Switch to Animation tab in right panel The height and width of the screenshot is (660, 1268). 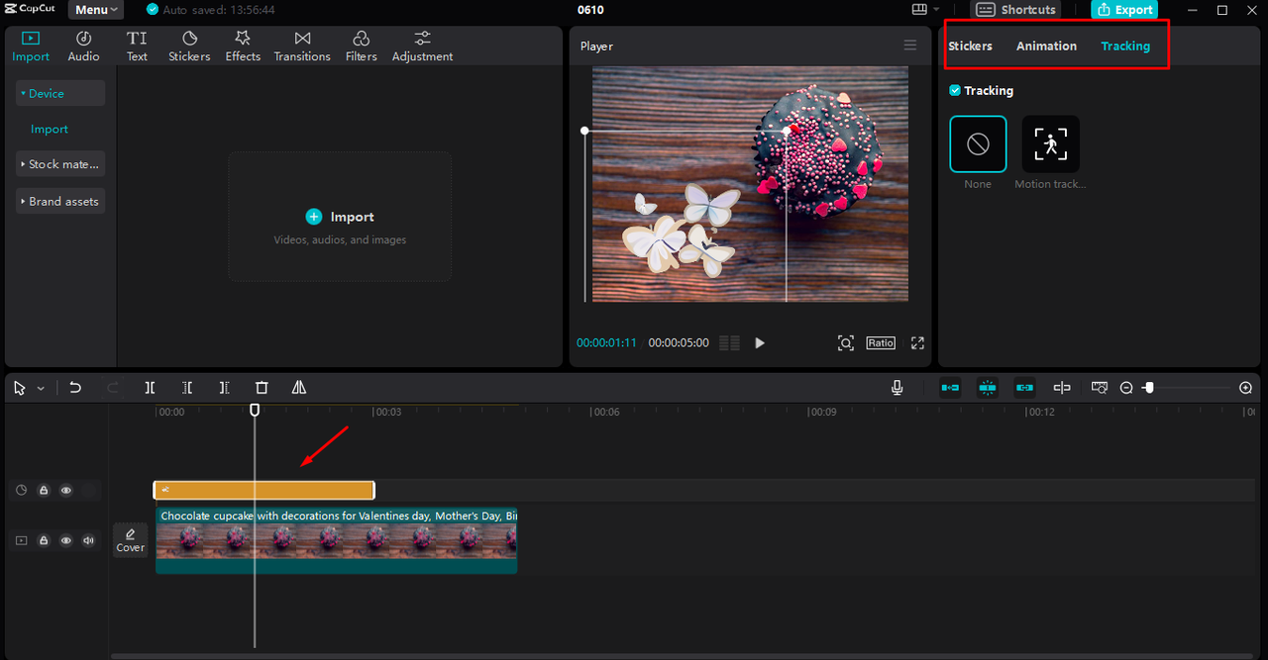[1046, 46]
